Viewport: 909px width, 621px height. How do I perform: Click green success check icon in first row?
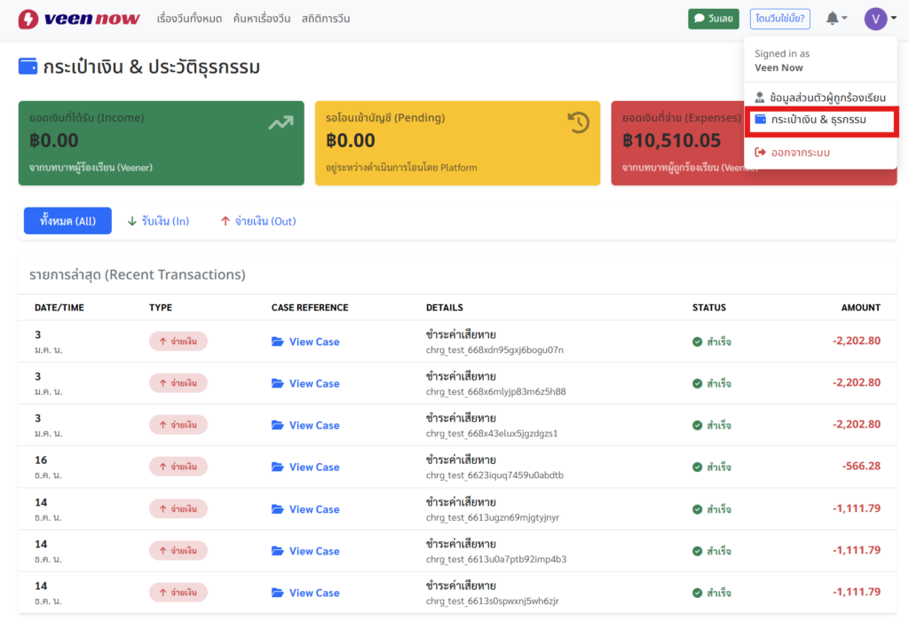pyautogui.click(x=698, y=342)
